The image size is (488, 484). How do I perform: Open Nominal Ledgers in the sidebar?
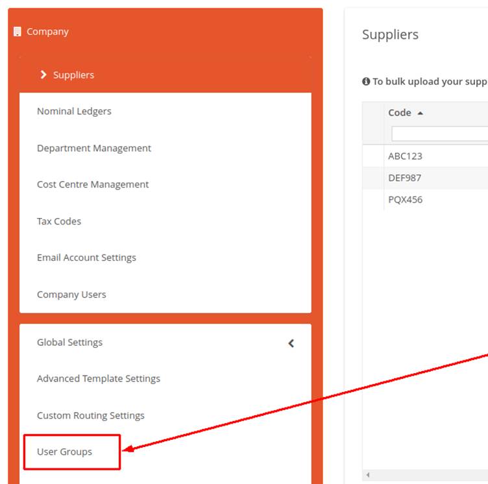click(x=74, y=111)
